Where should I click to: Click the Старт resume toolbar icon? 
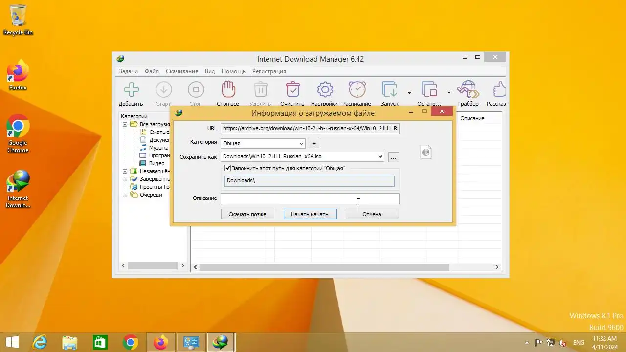click(163, 90)
